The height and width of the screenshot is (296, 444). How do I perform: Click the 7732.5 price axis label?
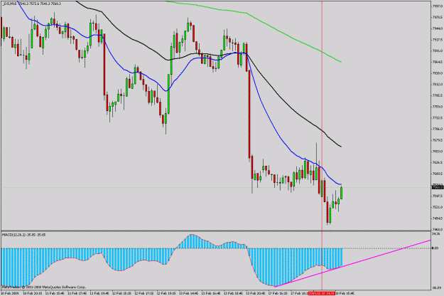tap(438, 117)
